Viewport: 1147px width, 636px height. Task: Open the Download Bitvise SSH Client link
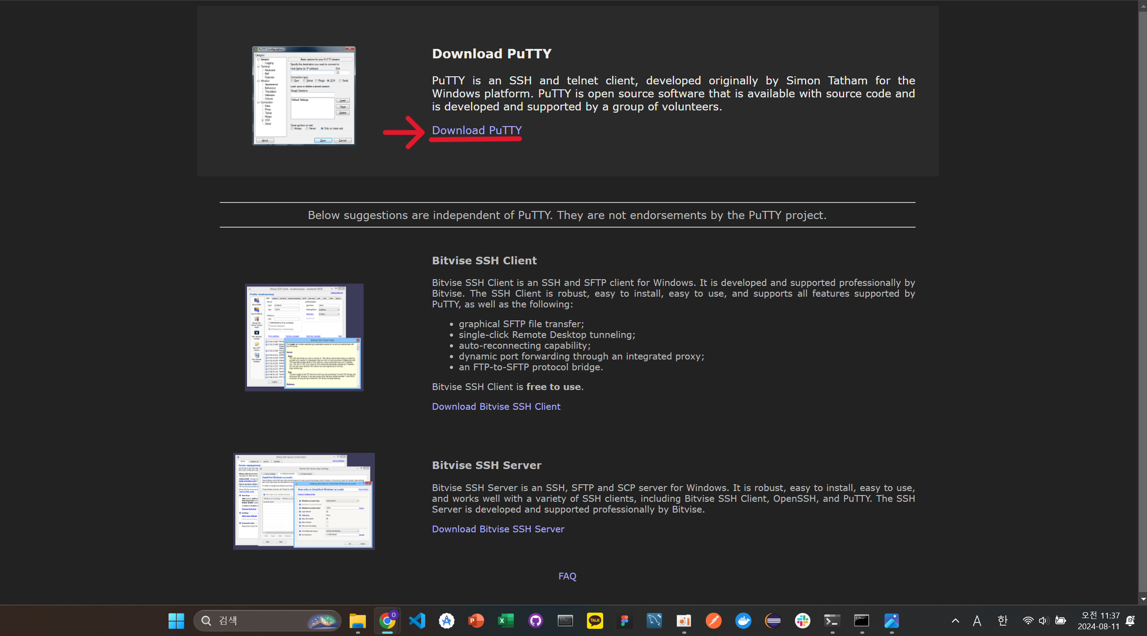pos(496,406)
